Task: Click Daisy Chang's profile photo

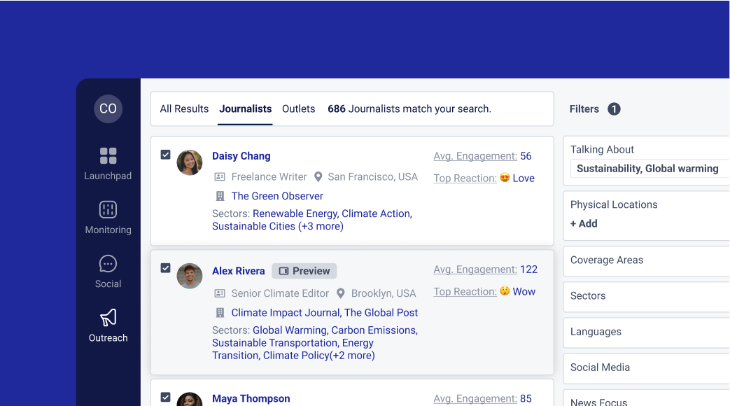Action: tap(190, 162)
